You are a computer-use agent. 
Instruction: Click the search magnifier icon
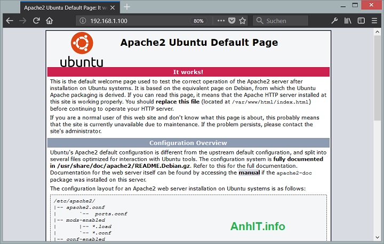click(x=260, y=21)
